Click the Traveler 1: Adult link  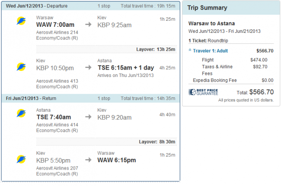point(211,51)
